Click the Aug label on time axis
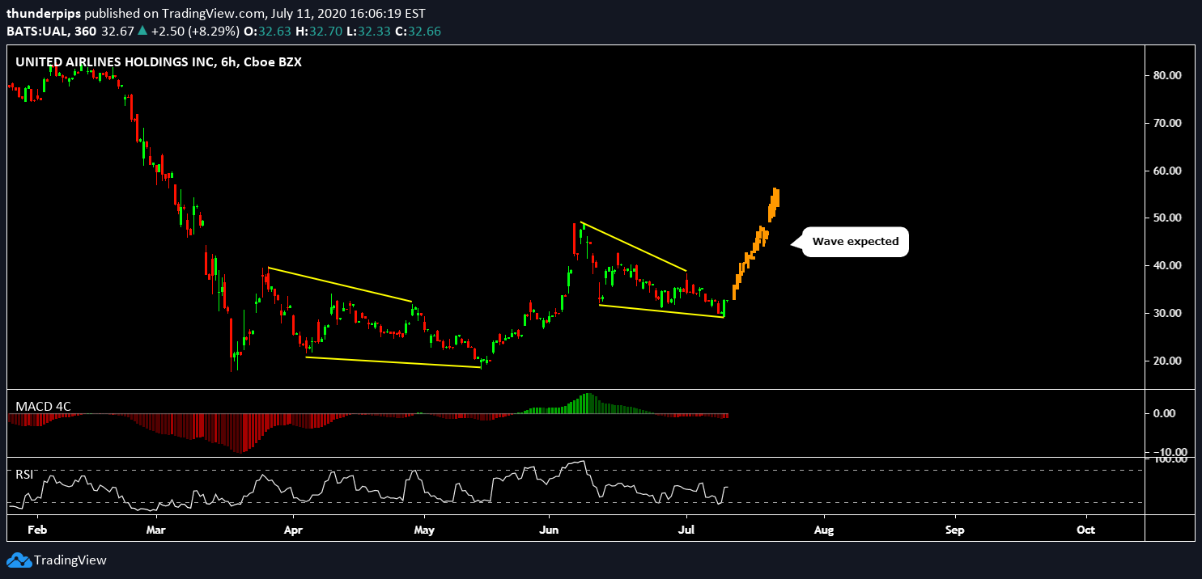 pyautogui.click(x=824, y=530)
